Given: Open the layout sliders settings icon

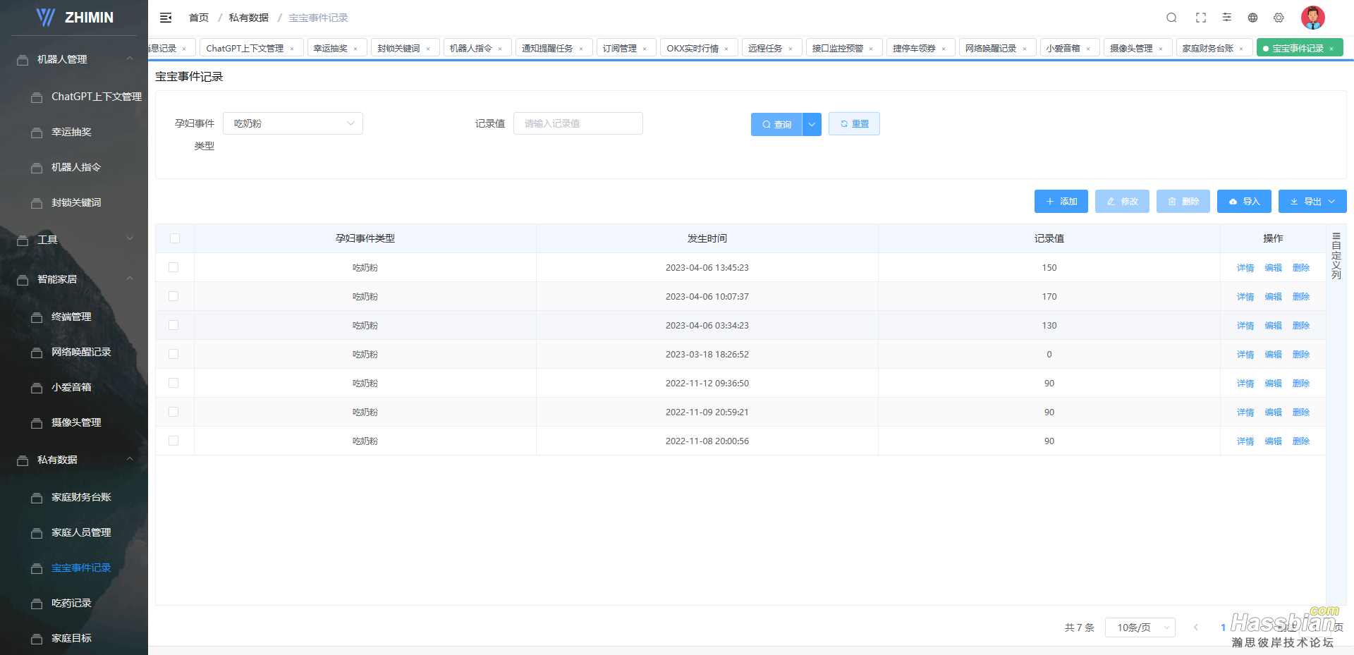Looking at the screenshot, I should pyautogui.click(x=1227, y=18).
